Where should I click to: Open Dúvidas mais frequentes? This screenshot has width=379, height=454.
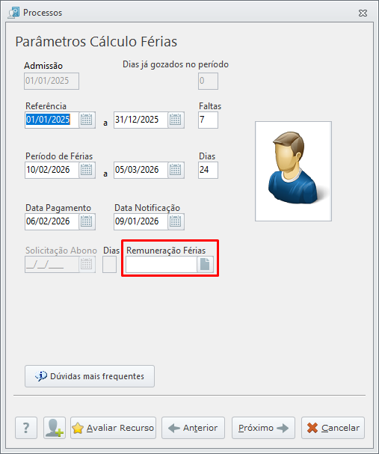[x=90, y=376]
